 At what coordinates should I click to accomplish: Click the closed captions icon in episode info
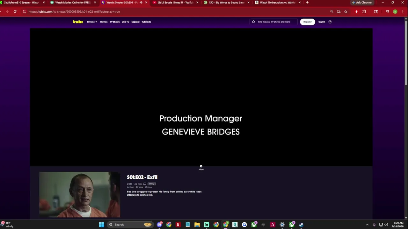[x=144, y=184]
